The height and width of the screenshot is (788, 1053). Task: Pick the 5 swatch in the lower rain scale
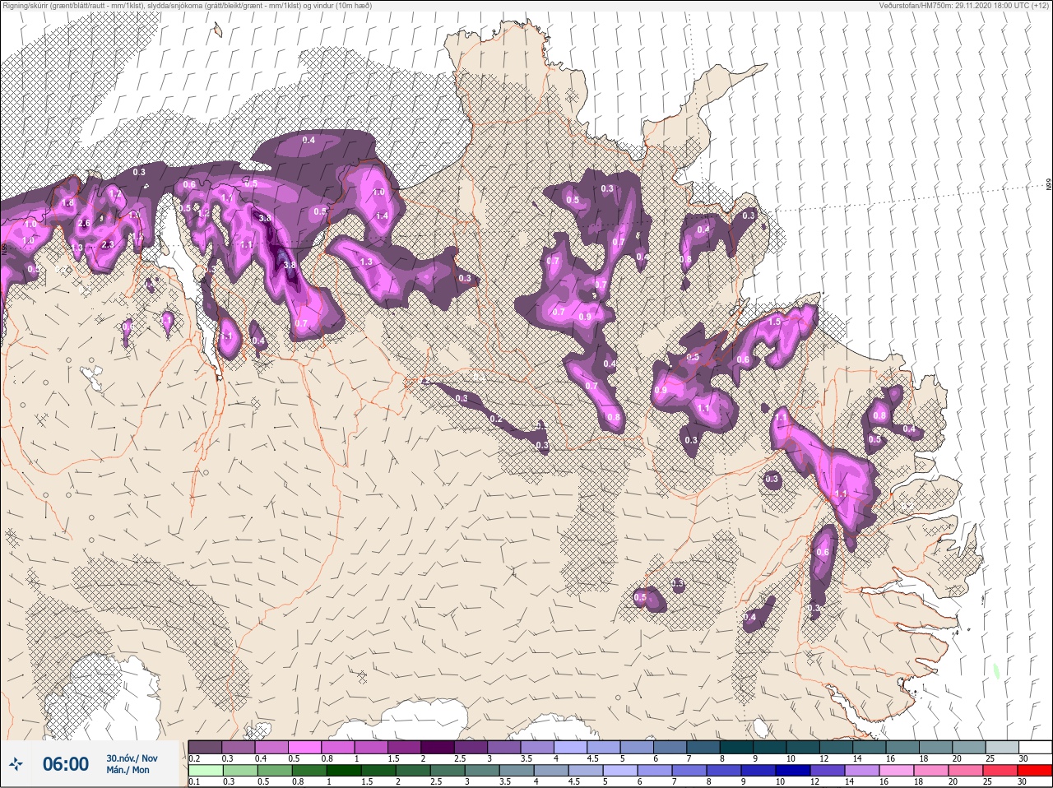(620, 770)
